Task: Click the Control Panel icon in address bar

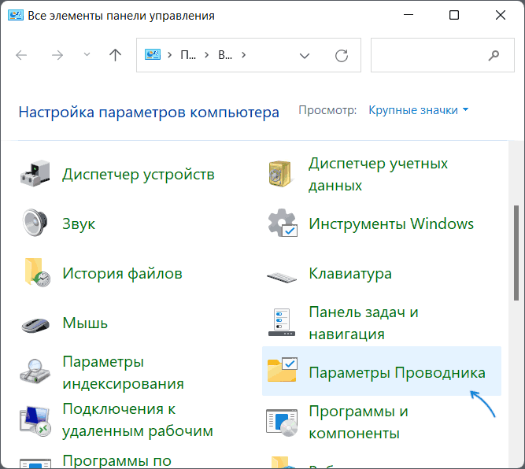Action: point(153,54)
